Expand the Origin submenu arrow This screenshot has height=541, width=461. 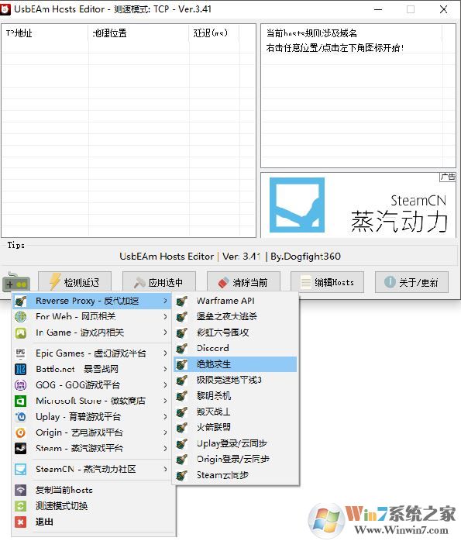click(166, 432)
